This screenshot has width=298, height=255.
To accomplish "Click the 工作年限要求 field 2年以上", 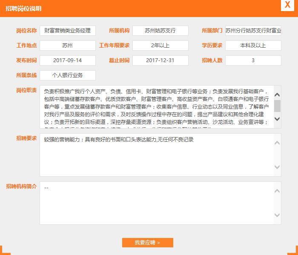I will (x=160, y=46).
